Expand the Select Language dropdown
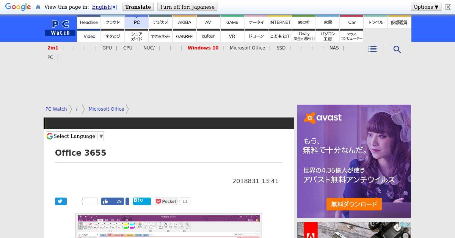The height and width of the screenshot is (238, 455). click(x=75, y=136)
